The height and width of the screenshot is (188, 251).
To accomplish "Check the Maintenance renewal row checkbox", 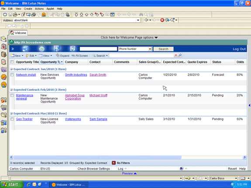I will tap(12, 96).
